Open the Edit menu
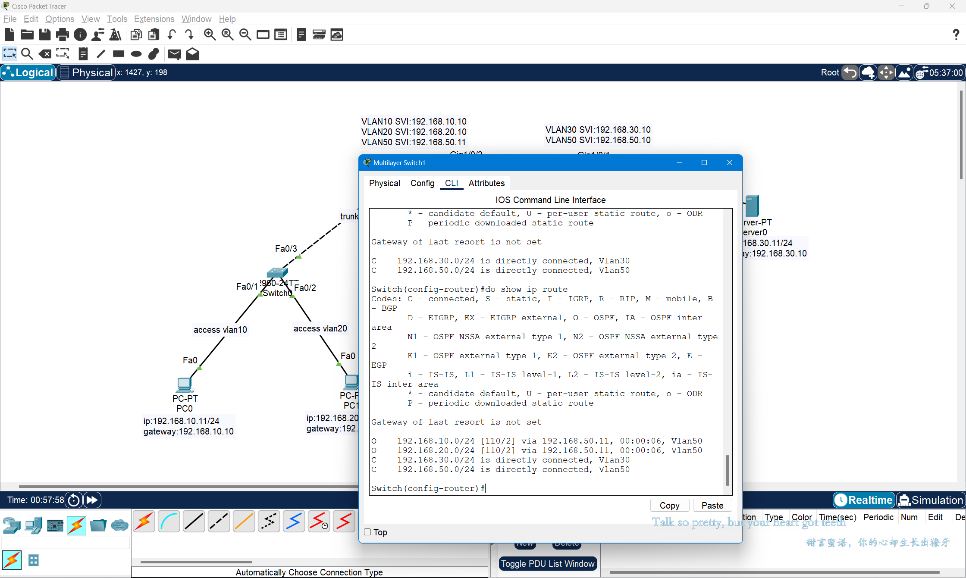The width and height of the screenshot is (966, 578). [x=31, y=19]
